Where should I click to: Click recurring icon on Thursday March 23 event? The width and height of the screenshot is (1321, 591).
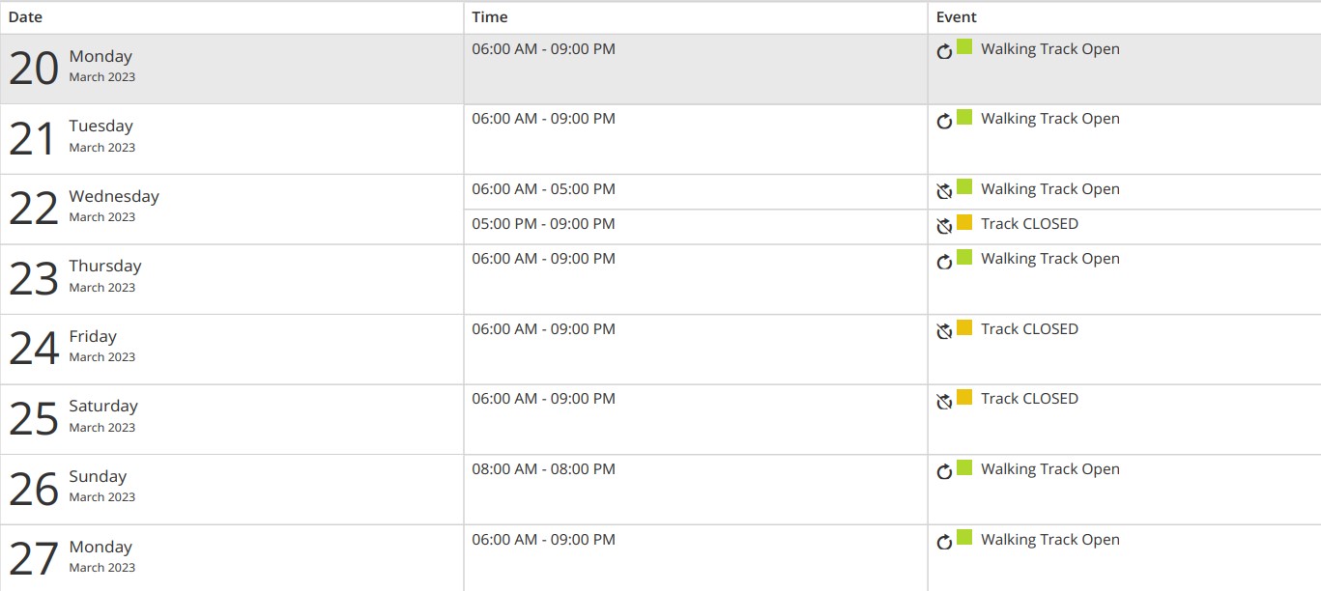tap(944, 261)
